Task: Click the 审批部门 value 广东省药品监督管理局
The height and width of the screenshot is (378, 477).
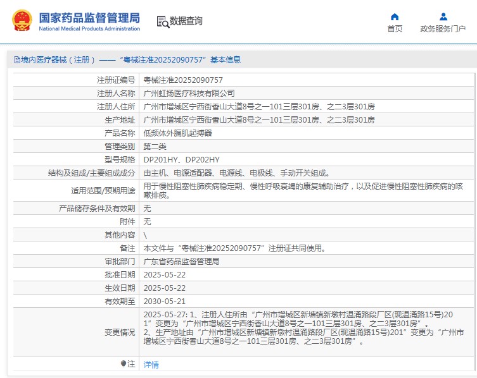Action: (181, 262)
